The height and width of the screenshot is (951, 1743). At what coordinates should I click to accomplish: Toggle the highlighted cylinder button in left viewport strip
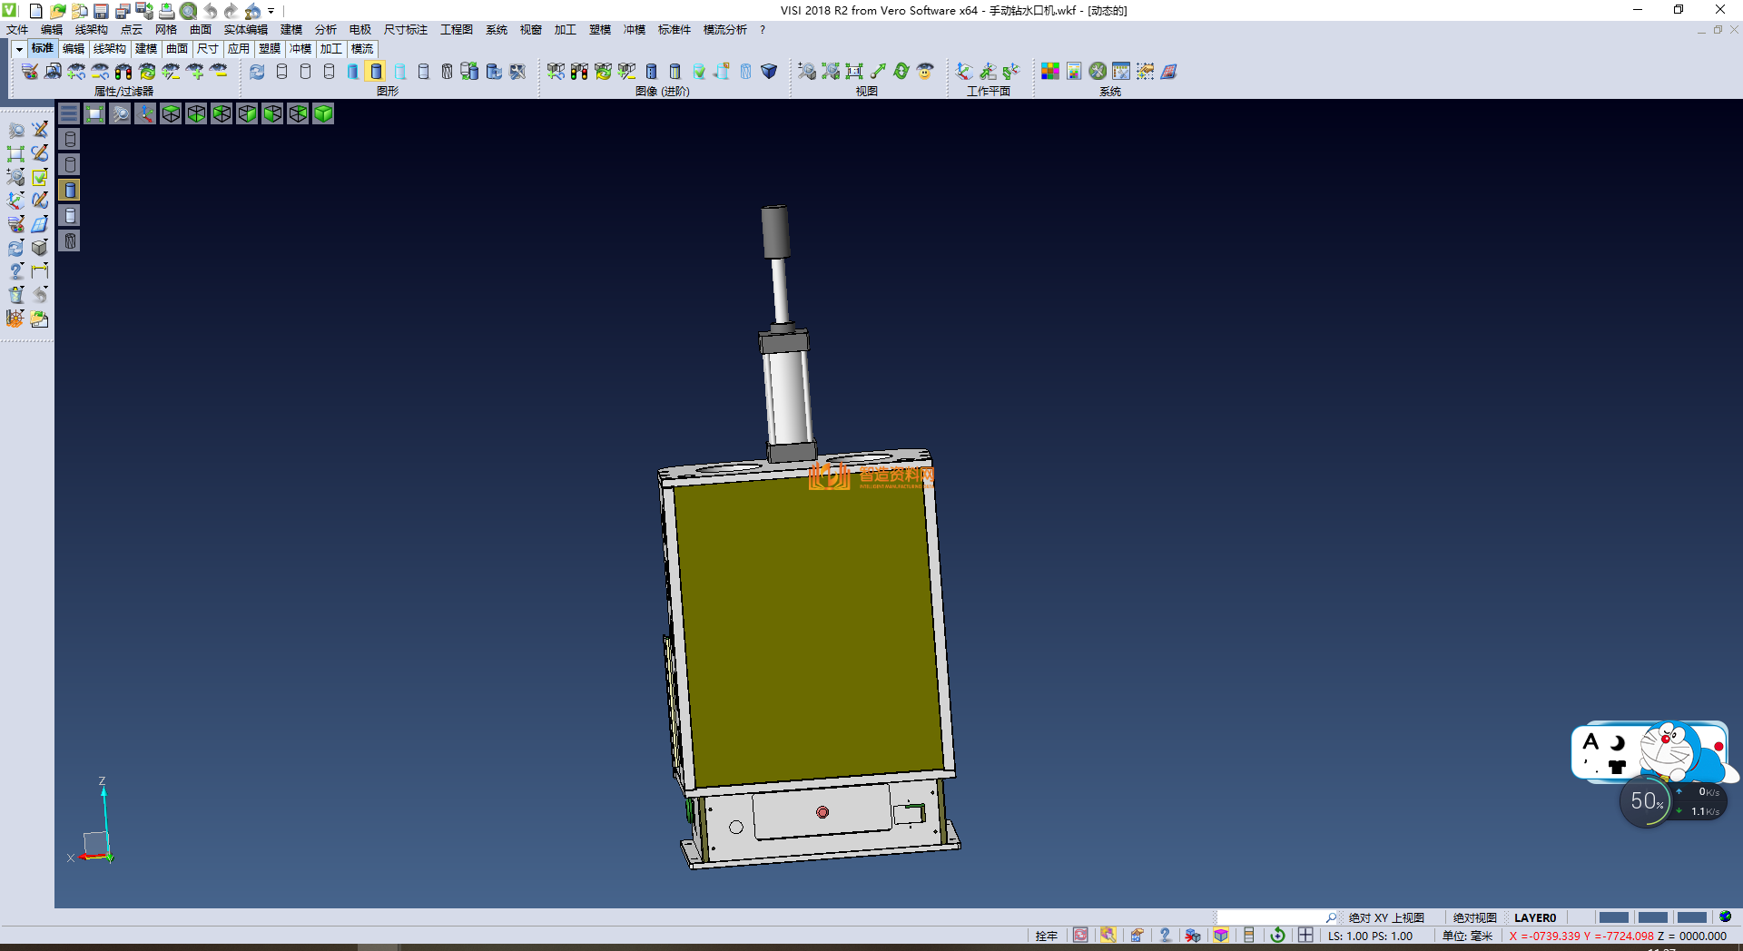[70, 190]
